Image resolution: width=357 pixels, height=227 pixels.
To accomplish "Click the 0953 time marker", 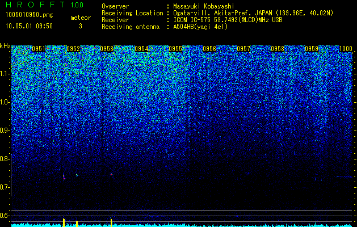I will pos(107,49).
